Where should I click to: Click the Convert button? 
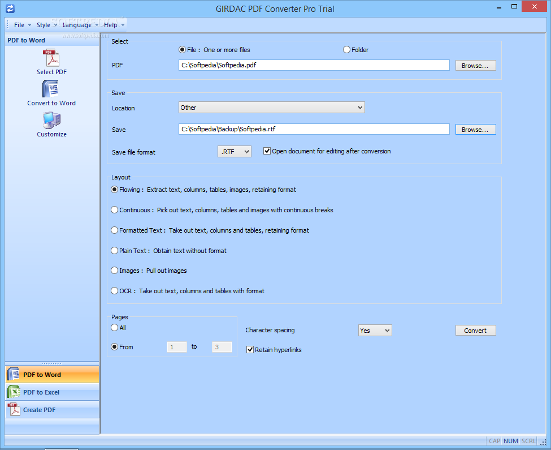(x=475, y=331)
